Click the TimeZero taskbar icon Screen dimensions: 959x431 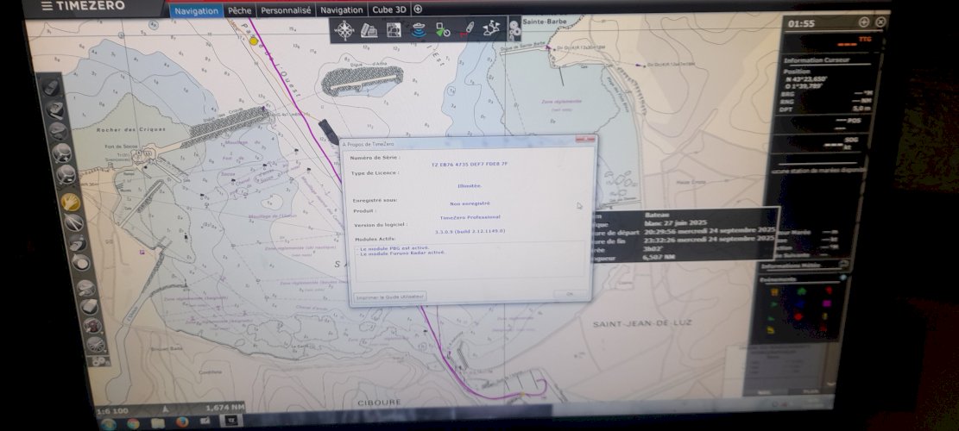pos(231,421)
